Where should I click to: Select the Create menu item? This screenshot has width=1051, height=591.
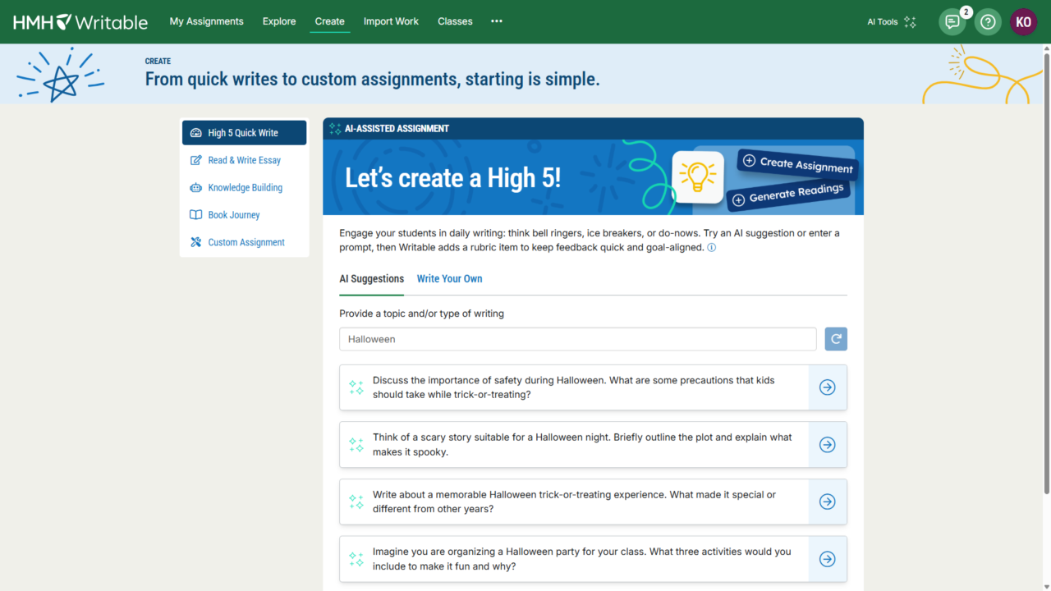330,21
